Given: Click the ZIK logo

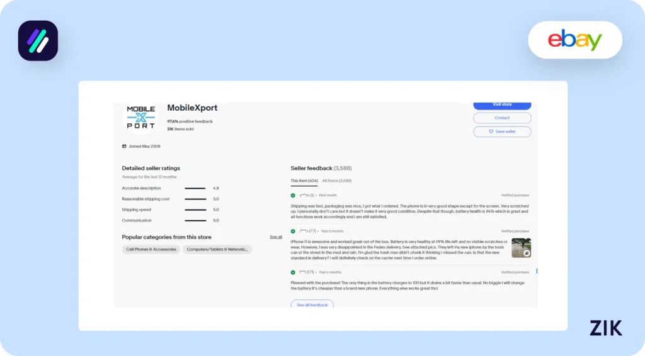Looking at the screenshot, I should pos(605,328).
